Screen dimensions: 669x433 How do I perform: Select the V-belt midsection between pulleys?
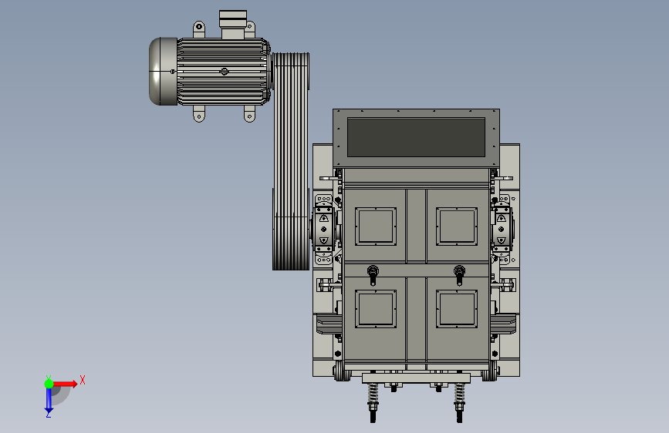tap(291, 141)
